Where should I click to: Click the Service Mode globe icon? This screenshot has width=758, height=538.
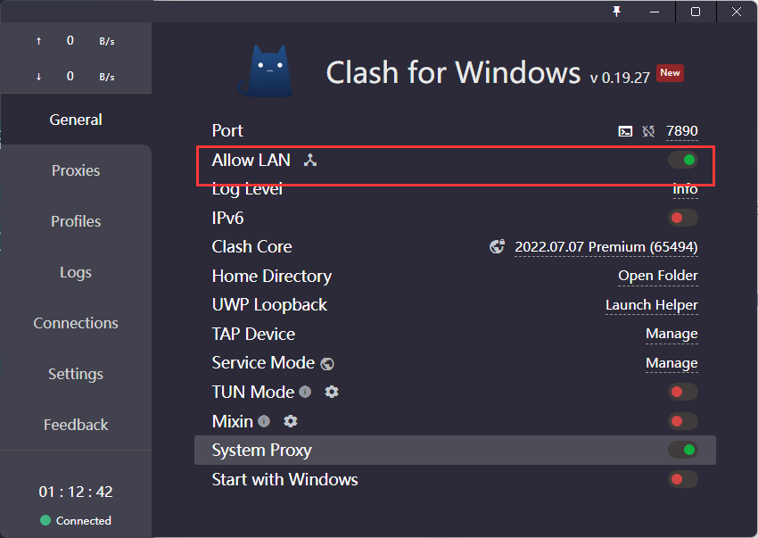pyautogui.click(x=327, y=363)
